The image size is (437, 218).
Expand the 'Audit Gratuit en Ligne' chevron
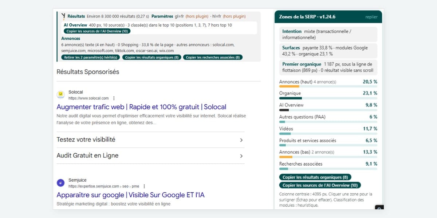click(x=241, y=156)
